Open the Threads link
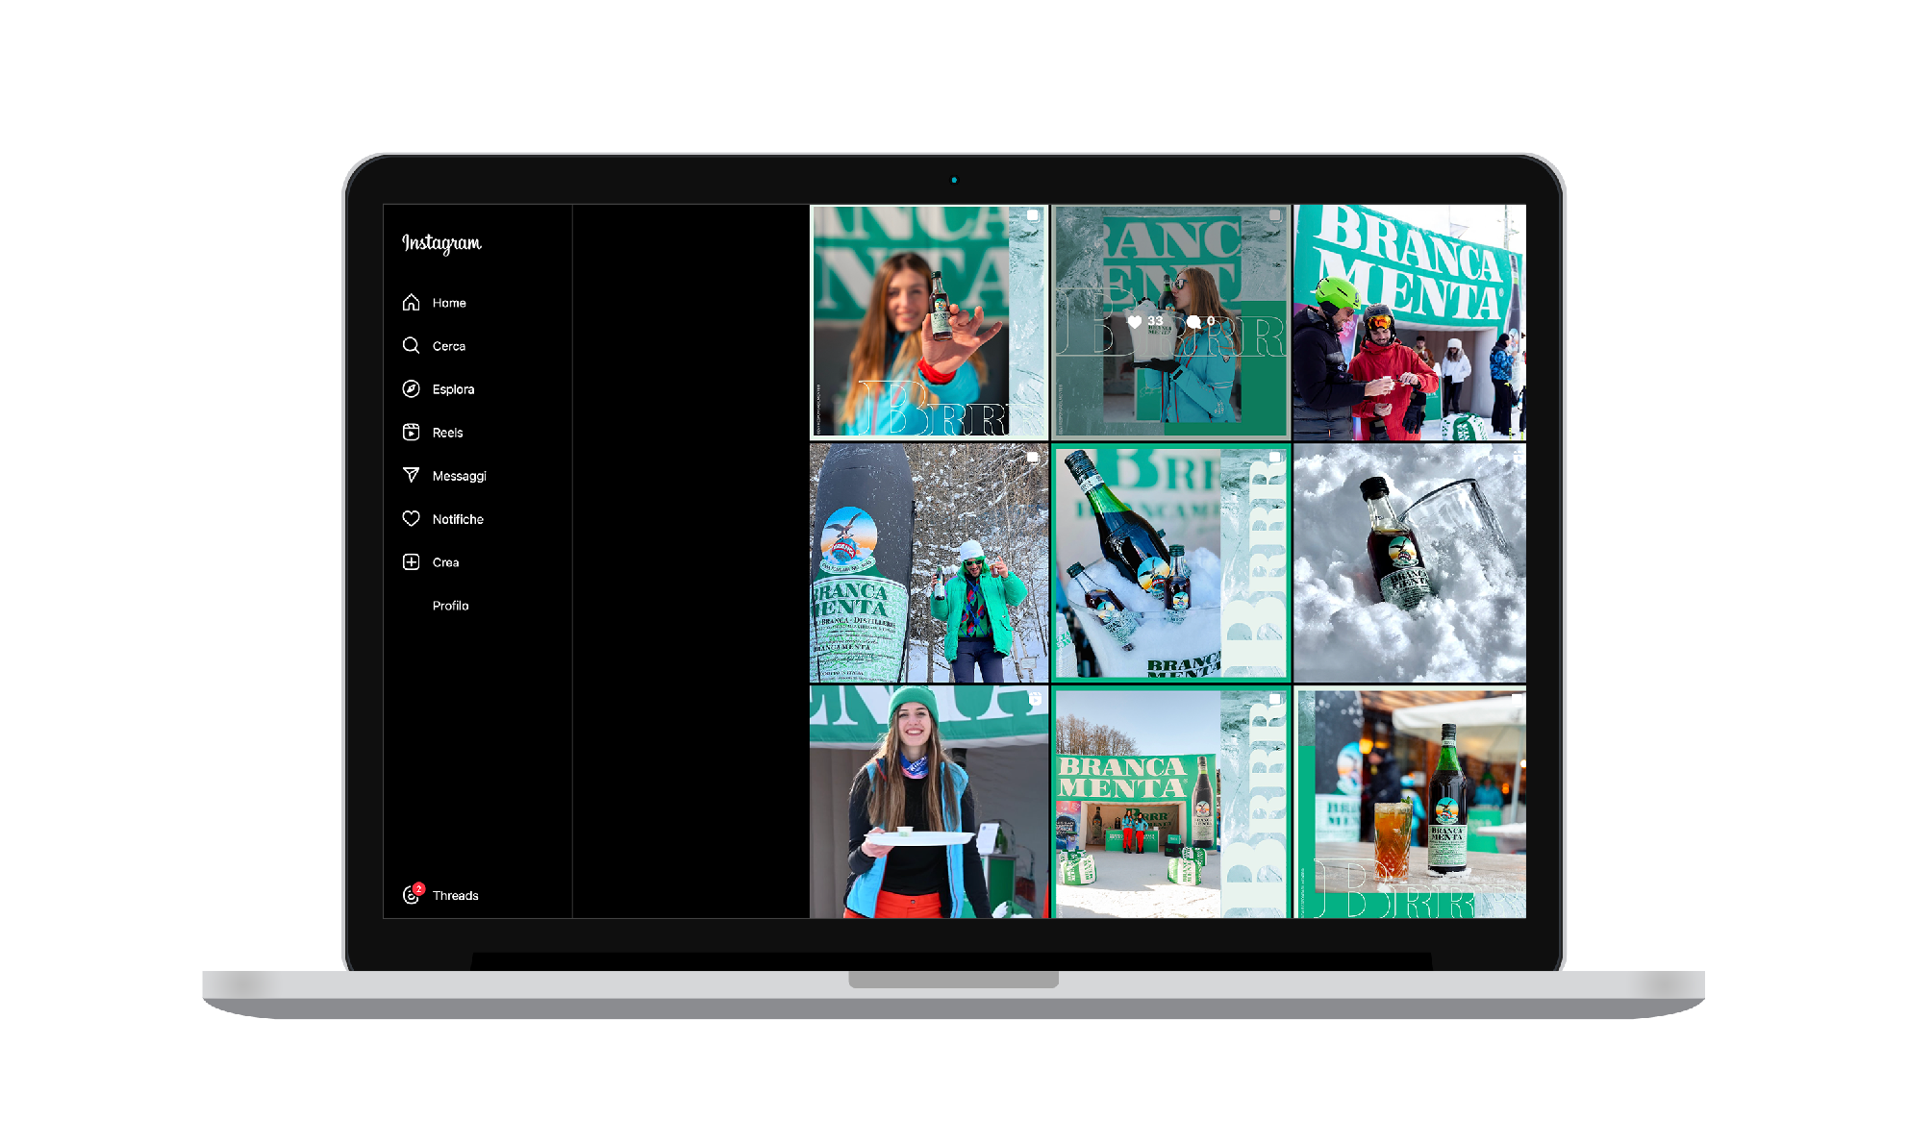Viewport: 1908px width, 1144px height. pyautogui.click(x=440, y=895)
